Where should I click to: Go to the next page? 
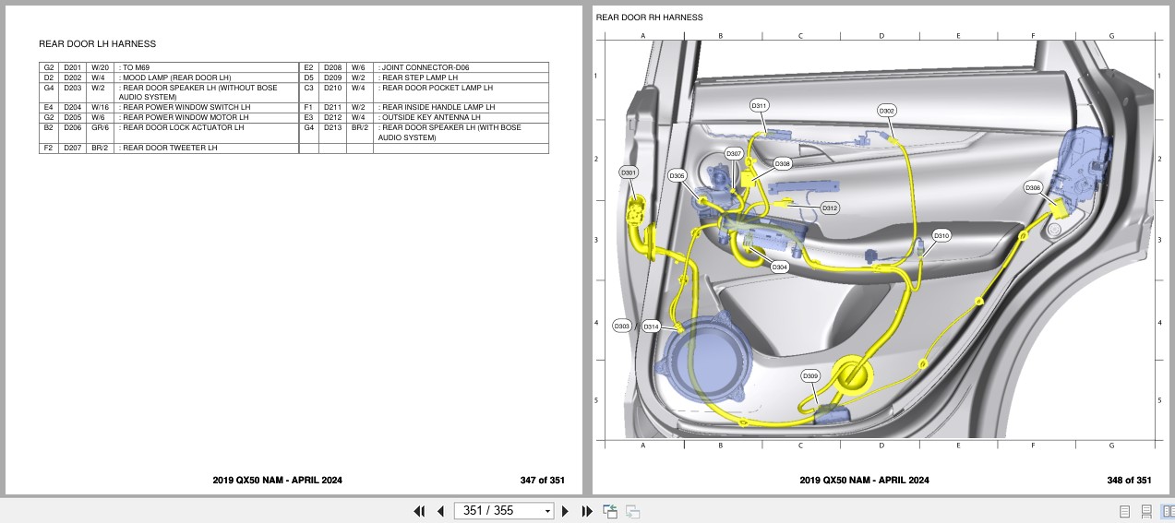coord(566,511)
